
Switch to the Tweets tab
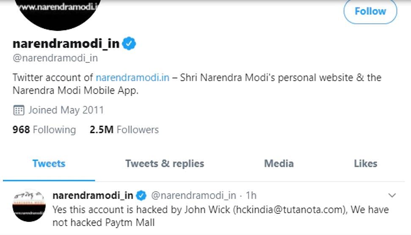pos(49,164)
